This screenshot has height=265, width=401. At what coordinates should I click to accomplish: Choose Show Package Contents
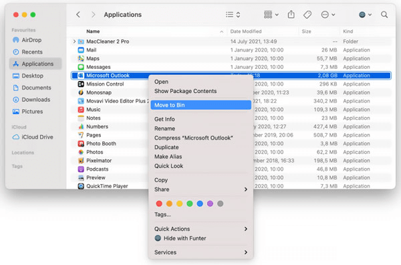(x=200, y=91)
